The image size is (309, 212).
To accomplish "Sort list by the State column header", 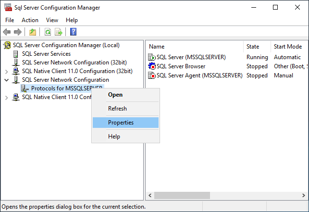I will (253, 47).
